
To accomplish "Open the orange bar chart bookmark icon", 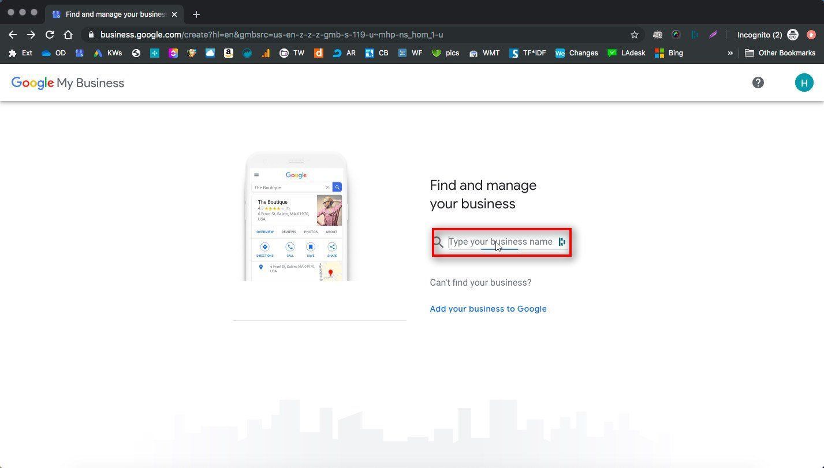I will click(x=266, y=53).
